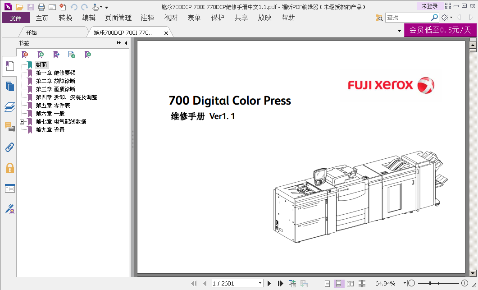The width and height of the screenshot is (478, 290).
Task: Open the digital signatures panel
Action: (x=10, y=209)
